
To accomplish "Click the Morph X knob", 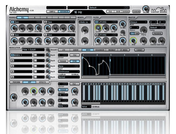I will [84, 29].
